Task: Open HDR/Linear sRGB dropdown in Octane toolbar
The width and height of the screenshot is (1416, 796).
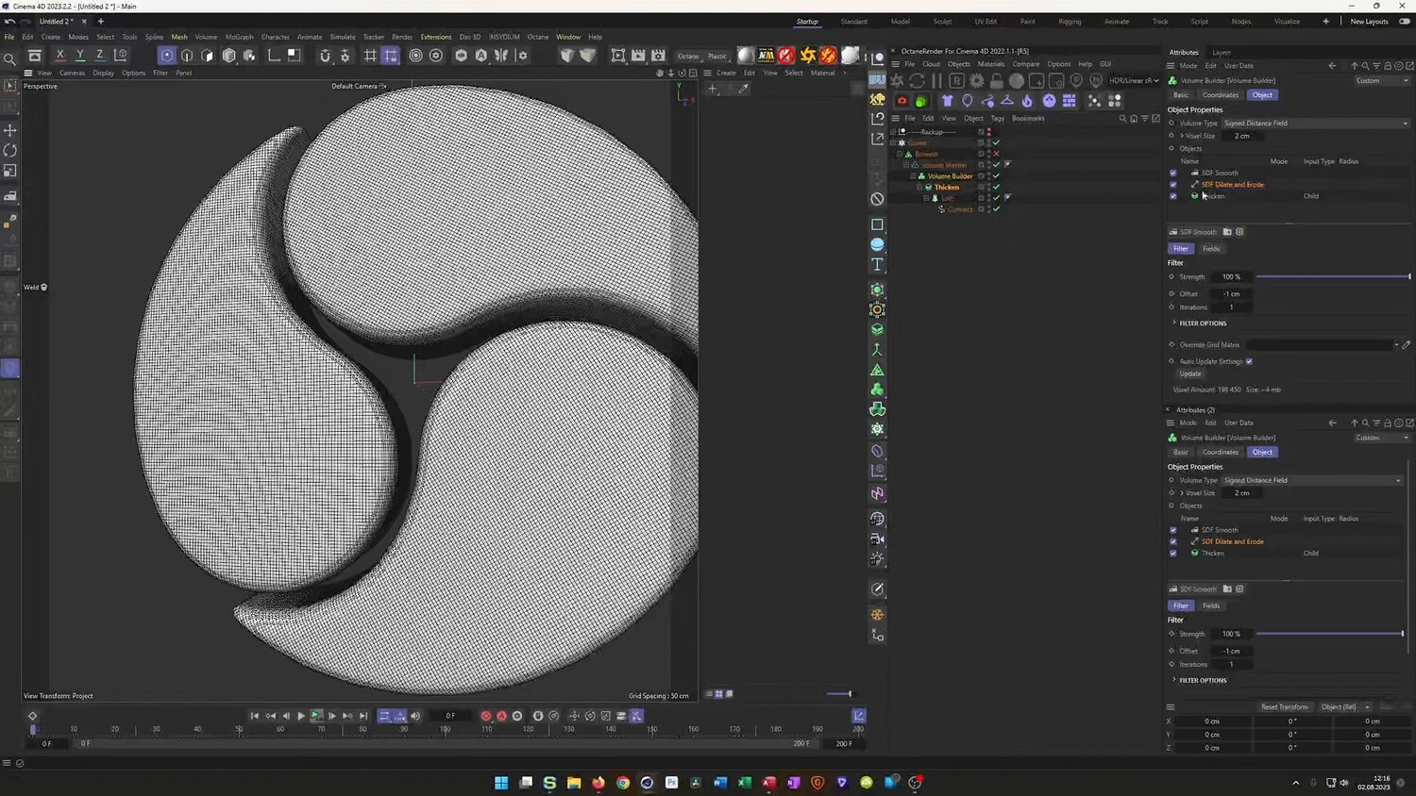Action: (1134, 81)
